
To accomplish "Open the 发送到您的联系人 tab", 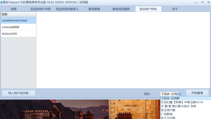I will [x=67, y=9].
